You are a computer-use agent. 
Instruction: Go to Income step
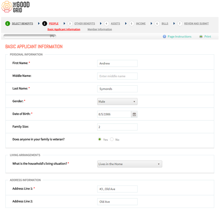pyautogui.click(x=141, y=24)
